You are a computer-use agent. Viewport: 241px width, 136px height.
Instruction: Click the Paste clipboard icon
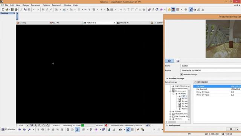point(29,9)
